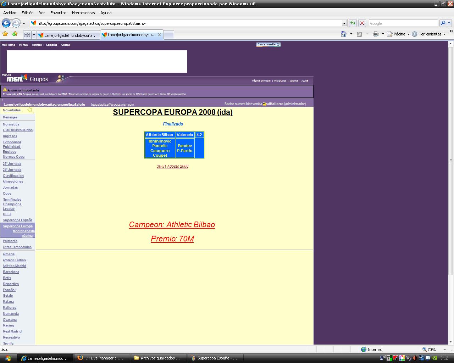Open the Home button dropdown arrow

(351, 34)
